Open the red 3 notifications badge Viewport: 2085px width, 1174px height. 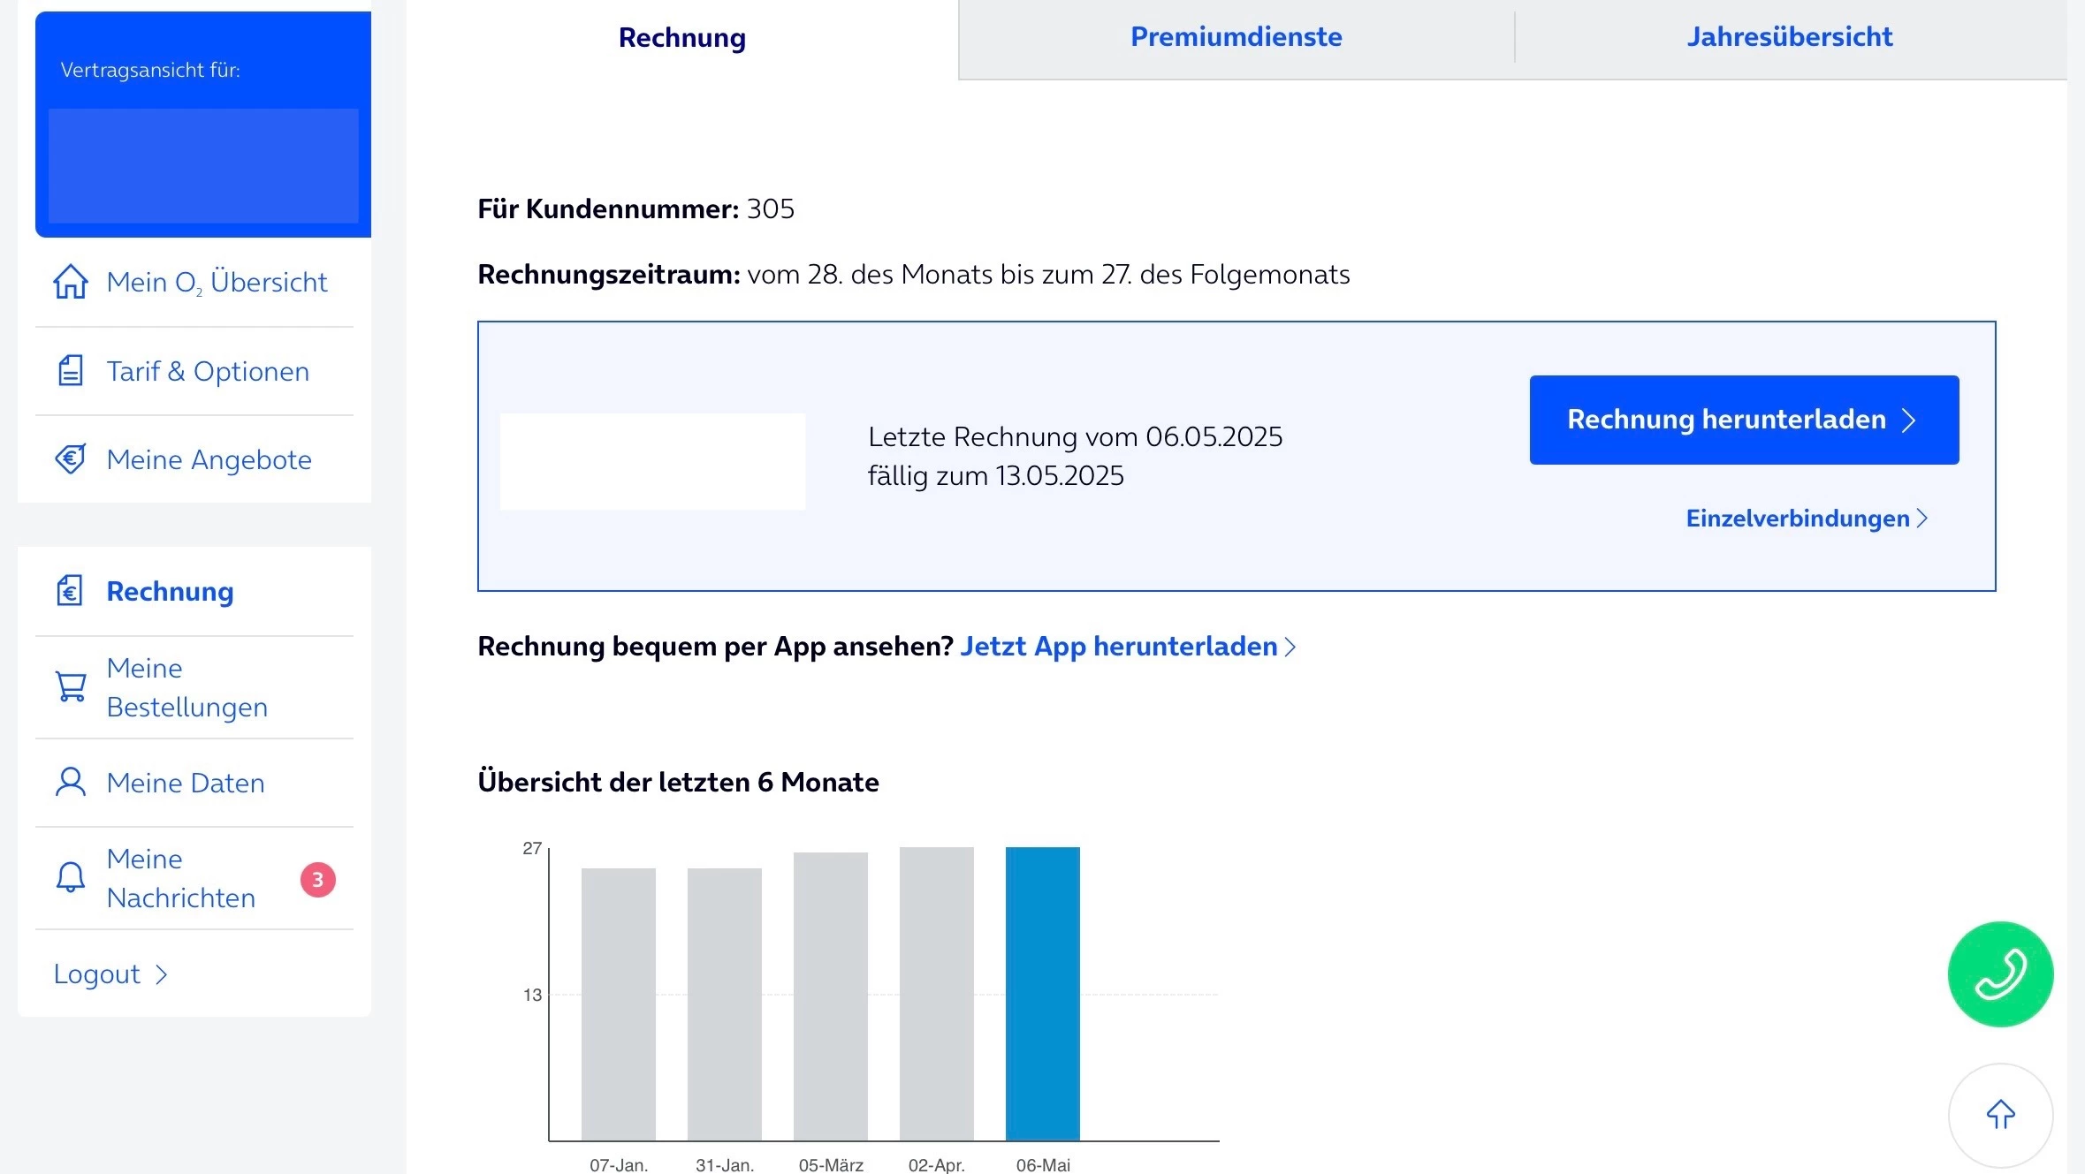pyautogui.click(x=317, y=880)
